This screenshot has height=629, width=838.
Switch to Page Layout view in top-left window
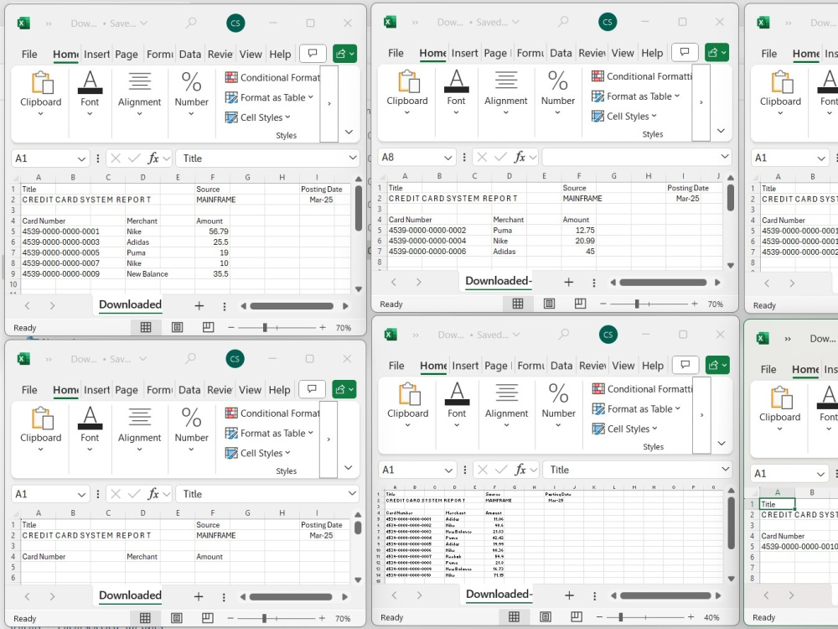(177, 327)
